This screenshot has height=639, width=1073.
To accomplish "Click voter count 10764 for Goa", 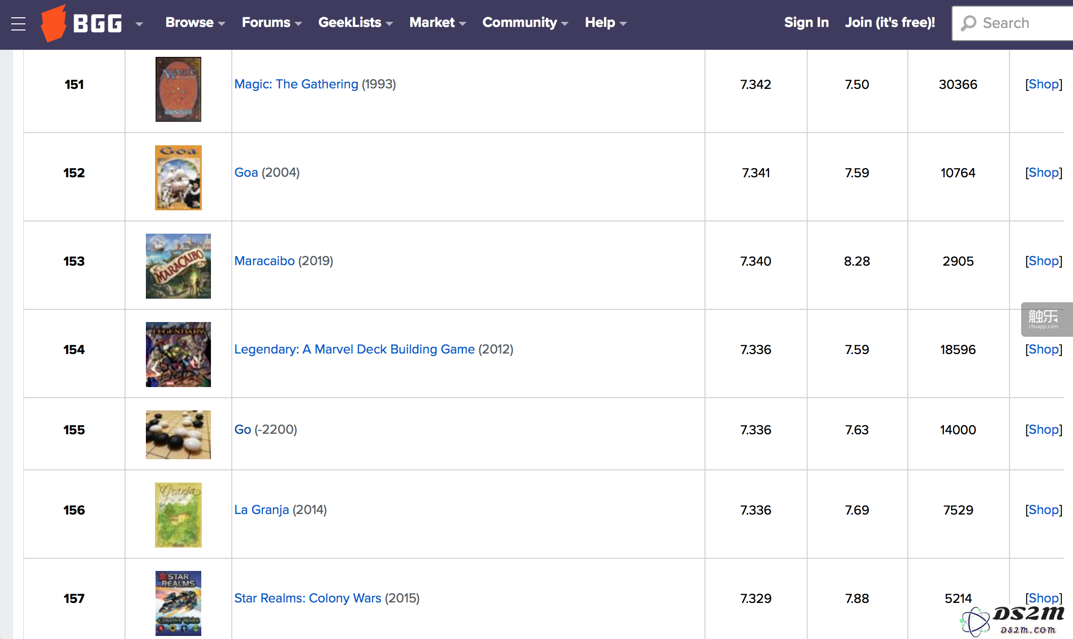I will pos(958,173).
